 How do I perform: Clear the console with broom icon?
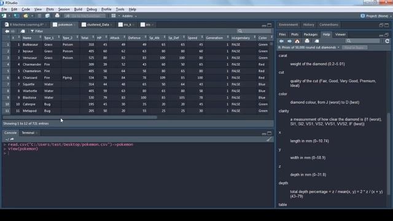pos(269,139)
